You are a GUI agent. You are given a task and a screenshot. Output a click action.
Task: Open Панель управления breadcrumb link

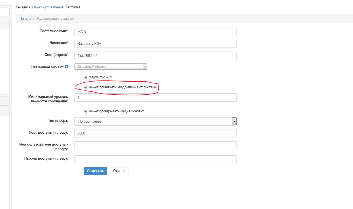click(48, 7)
